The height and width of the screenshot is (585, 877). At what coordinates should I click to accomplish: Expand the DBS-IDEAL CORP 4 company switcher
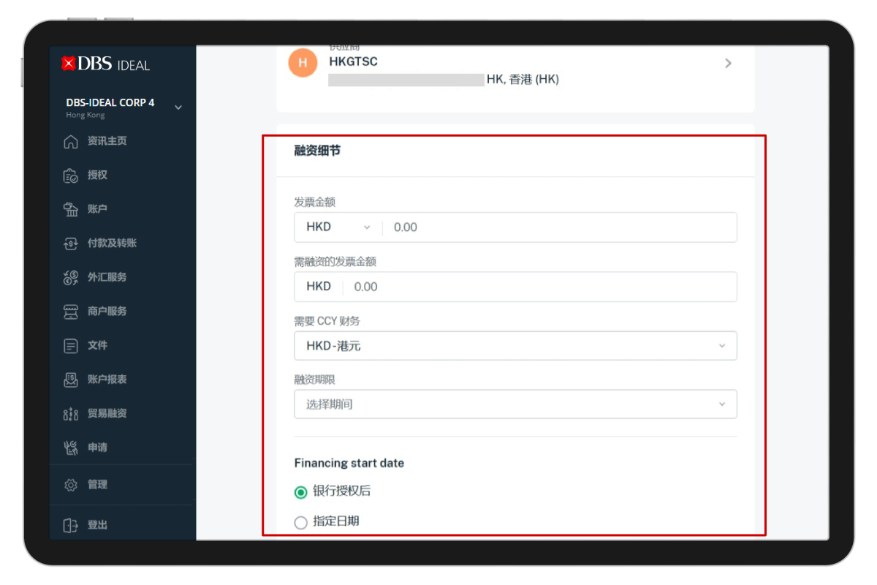(x=178, y=108)
